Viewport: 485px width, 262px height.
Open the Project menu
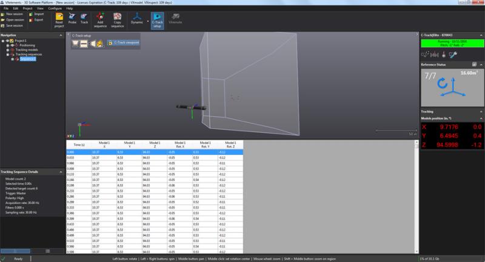click(x=27, y=8)
